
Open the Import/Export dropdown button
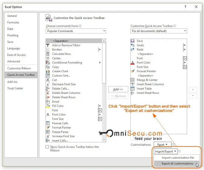(165, 151)
